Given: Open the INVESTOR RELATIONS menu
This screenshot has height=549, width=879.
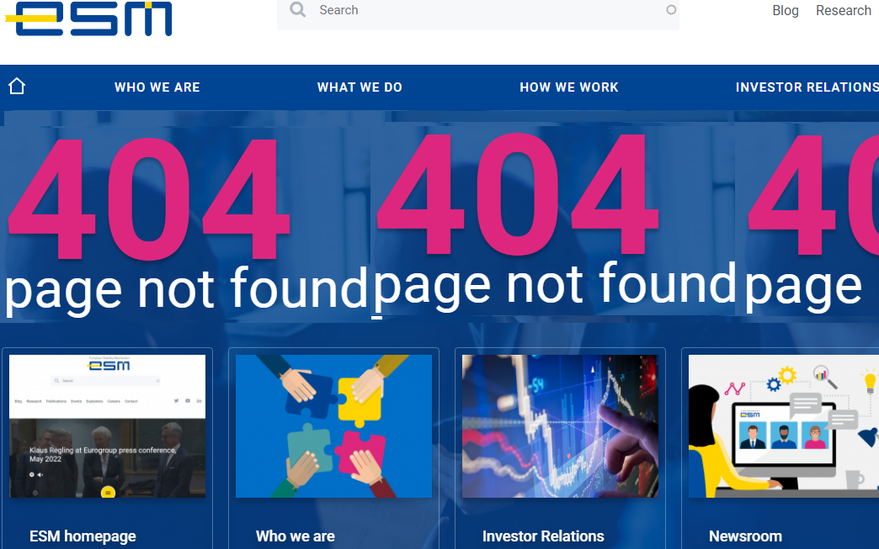Looking at the screenshot, I should (x=807, y=87).
